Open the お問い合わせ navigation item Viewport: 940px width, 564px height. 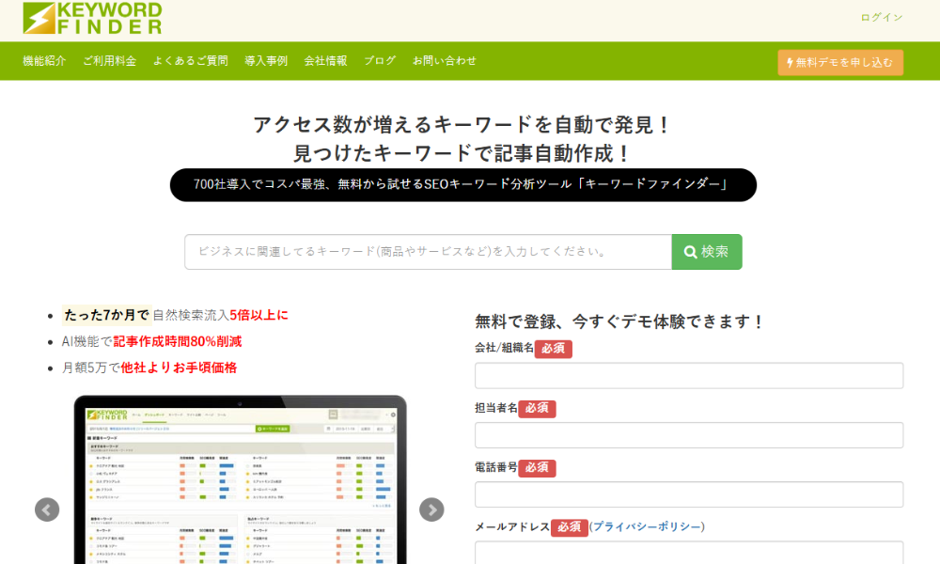(444, 60)
